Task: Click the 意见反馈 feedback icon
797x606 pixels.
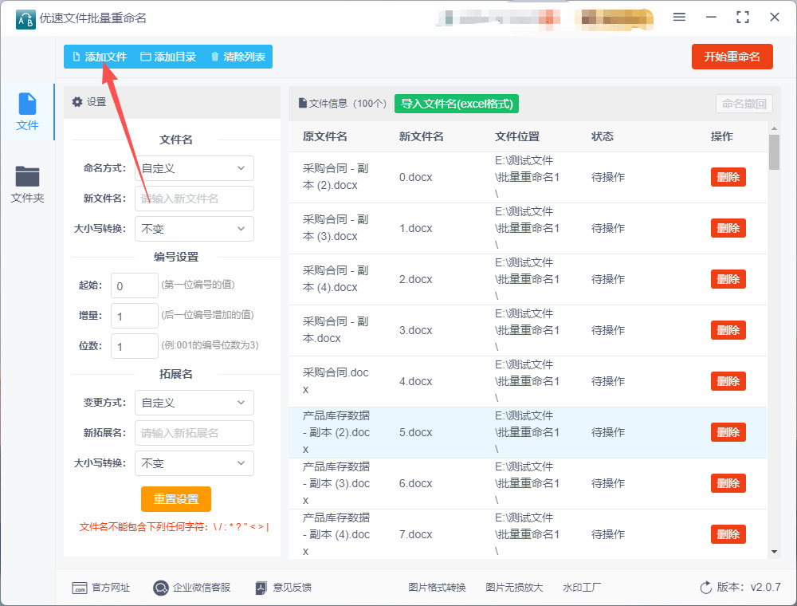Action: point(261,588)
